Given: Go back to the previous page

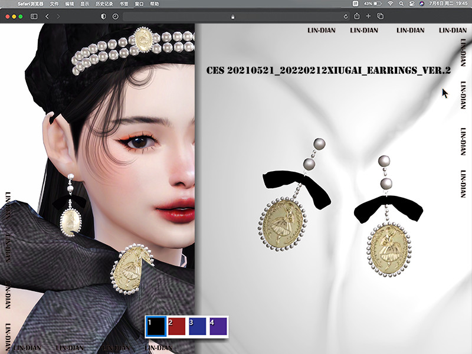Looking at the screenshot, I should [47, 17].
